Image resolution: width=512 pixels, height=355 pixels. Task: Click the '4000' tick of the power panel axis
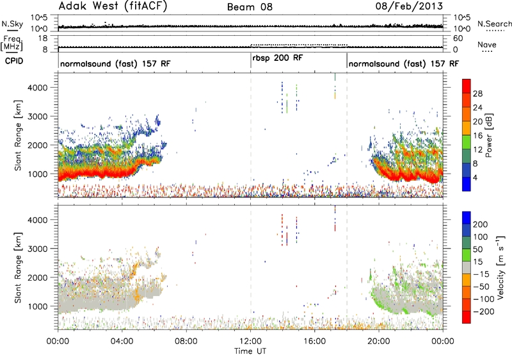[38, 88]
